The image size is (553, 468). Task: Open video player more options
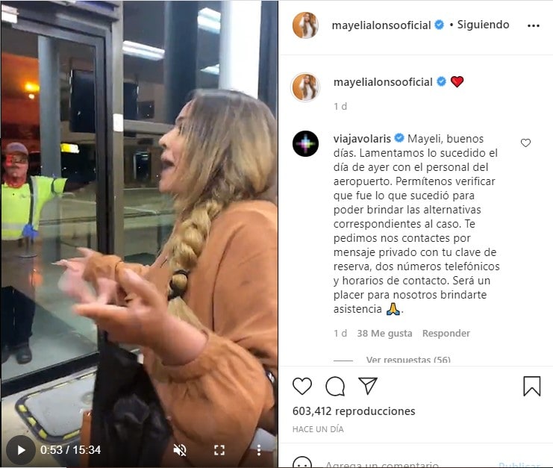(259, 450)
